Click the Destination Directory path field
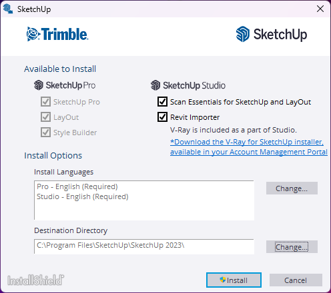 point(144,246)
